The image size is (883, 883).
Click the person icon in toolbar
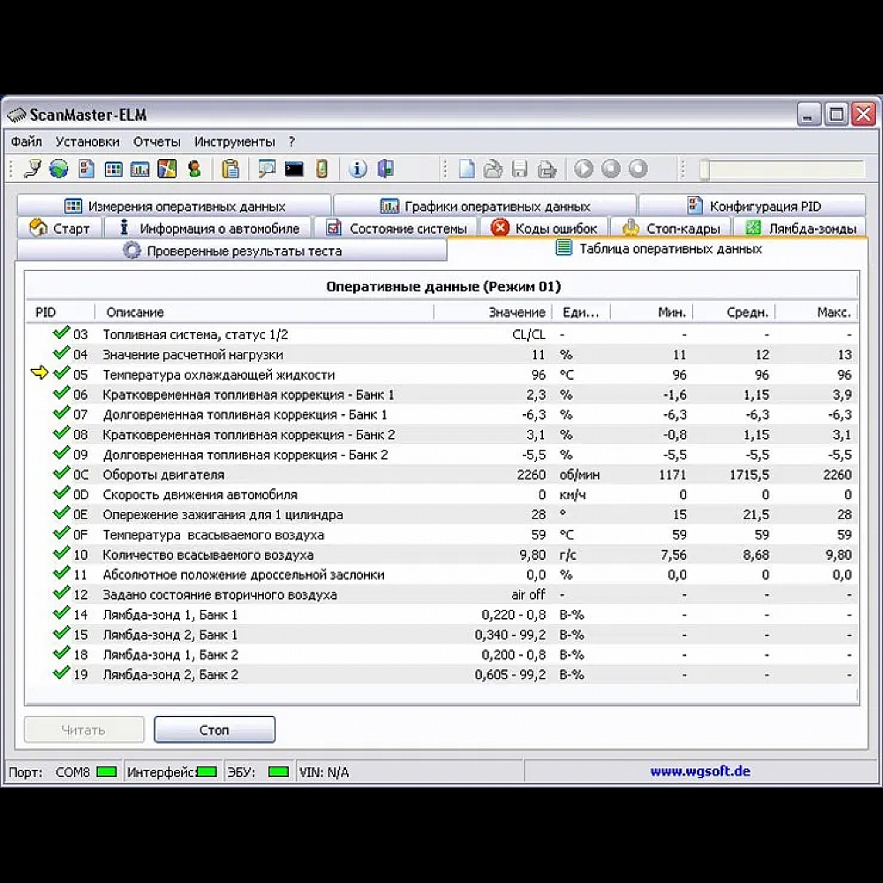(194, 169)
